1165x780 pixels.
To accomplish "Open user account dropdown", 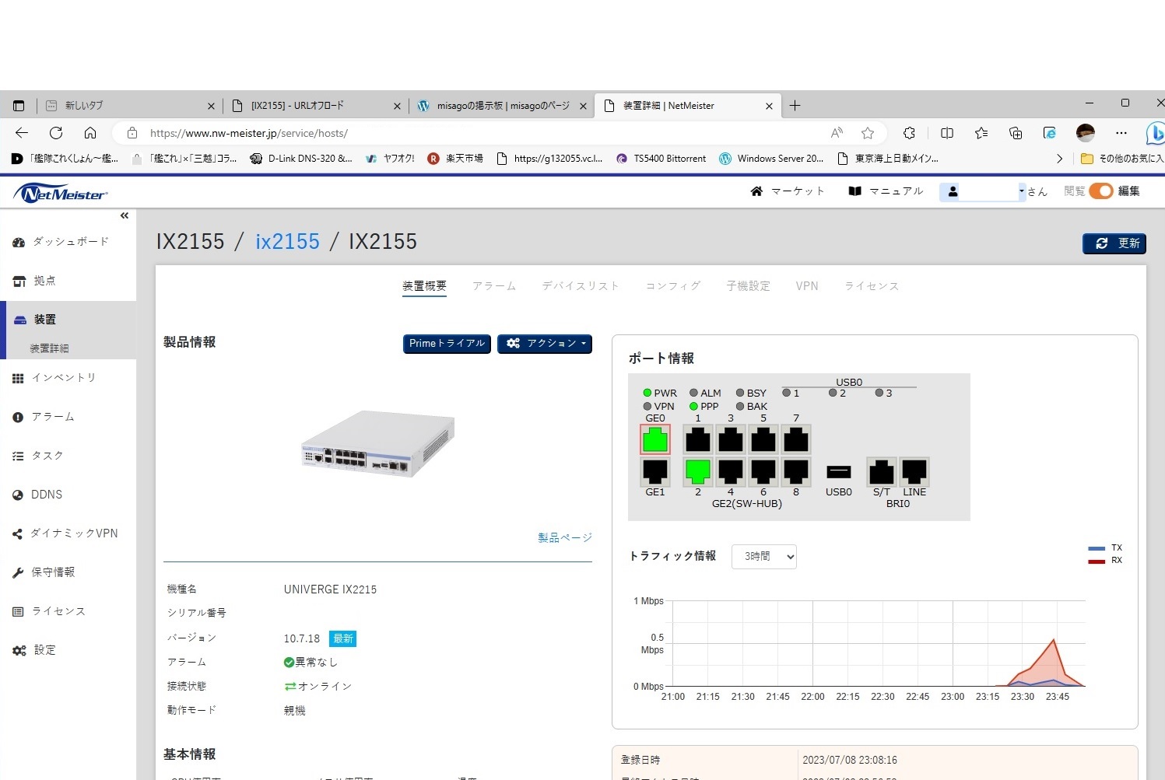I will (x=984, y=191).
